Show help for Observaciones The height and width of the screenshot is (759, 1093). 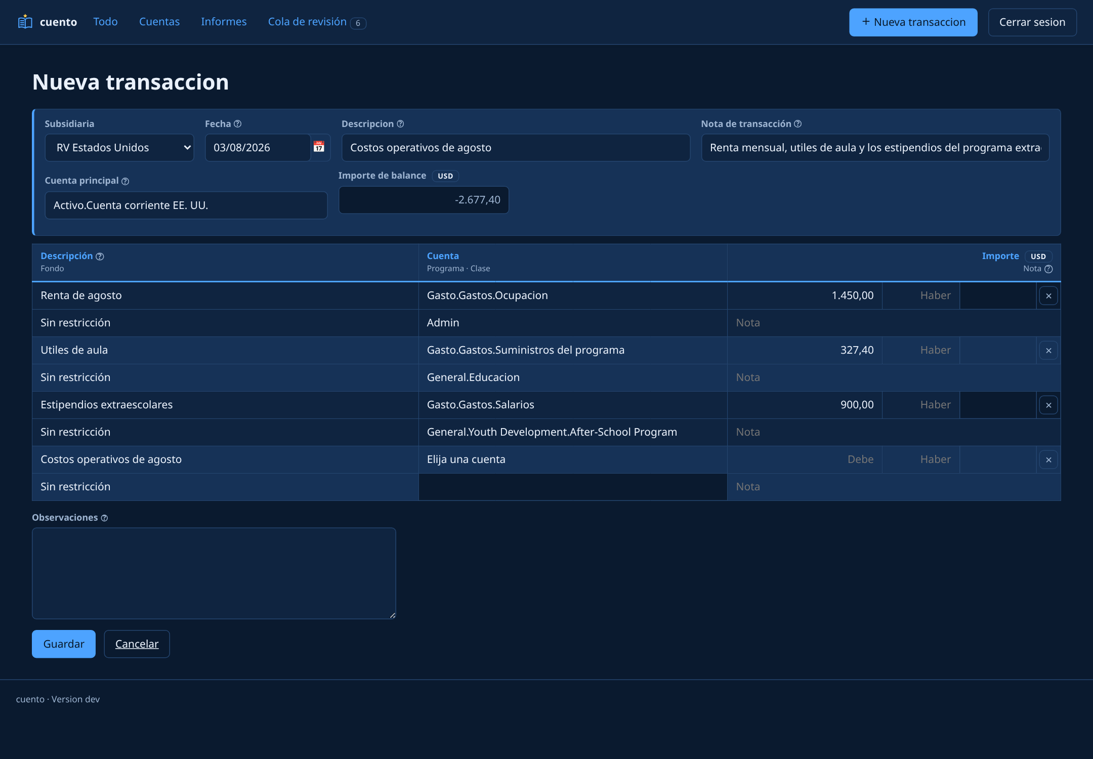pos(104,518)
